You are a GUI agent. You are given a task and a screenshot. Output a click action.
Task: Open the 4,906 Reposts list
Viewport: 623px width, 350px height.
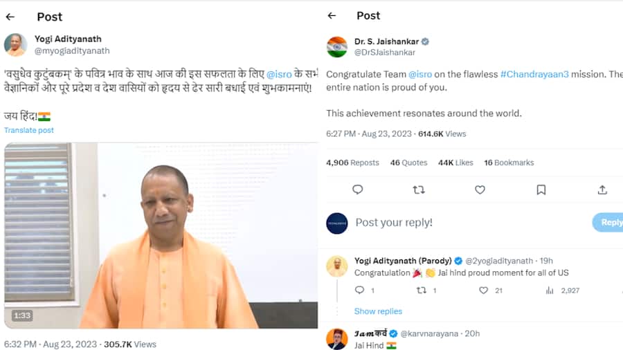click(x=352, y=163)
